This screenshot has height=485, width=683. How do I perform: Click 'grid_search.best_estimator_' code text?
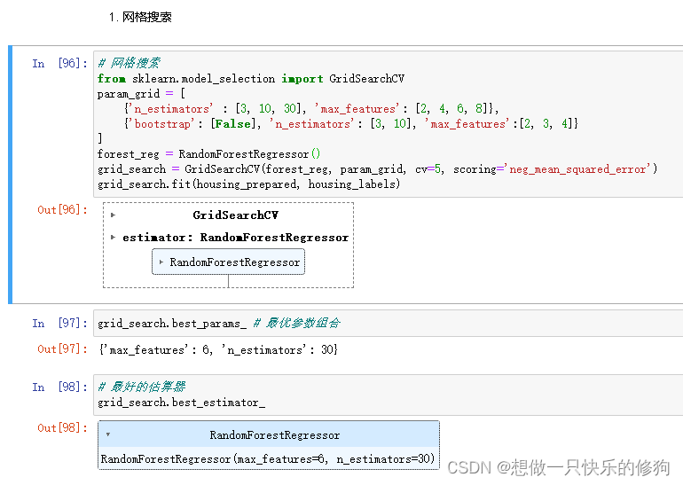point(181,403)
